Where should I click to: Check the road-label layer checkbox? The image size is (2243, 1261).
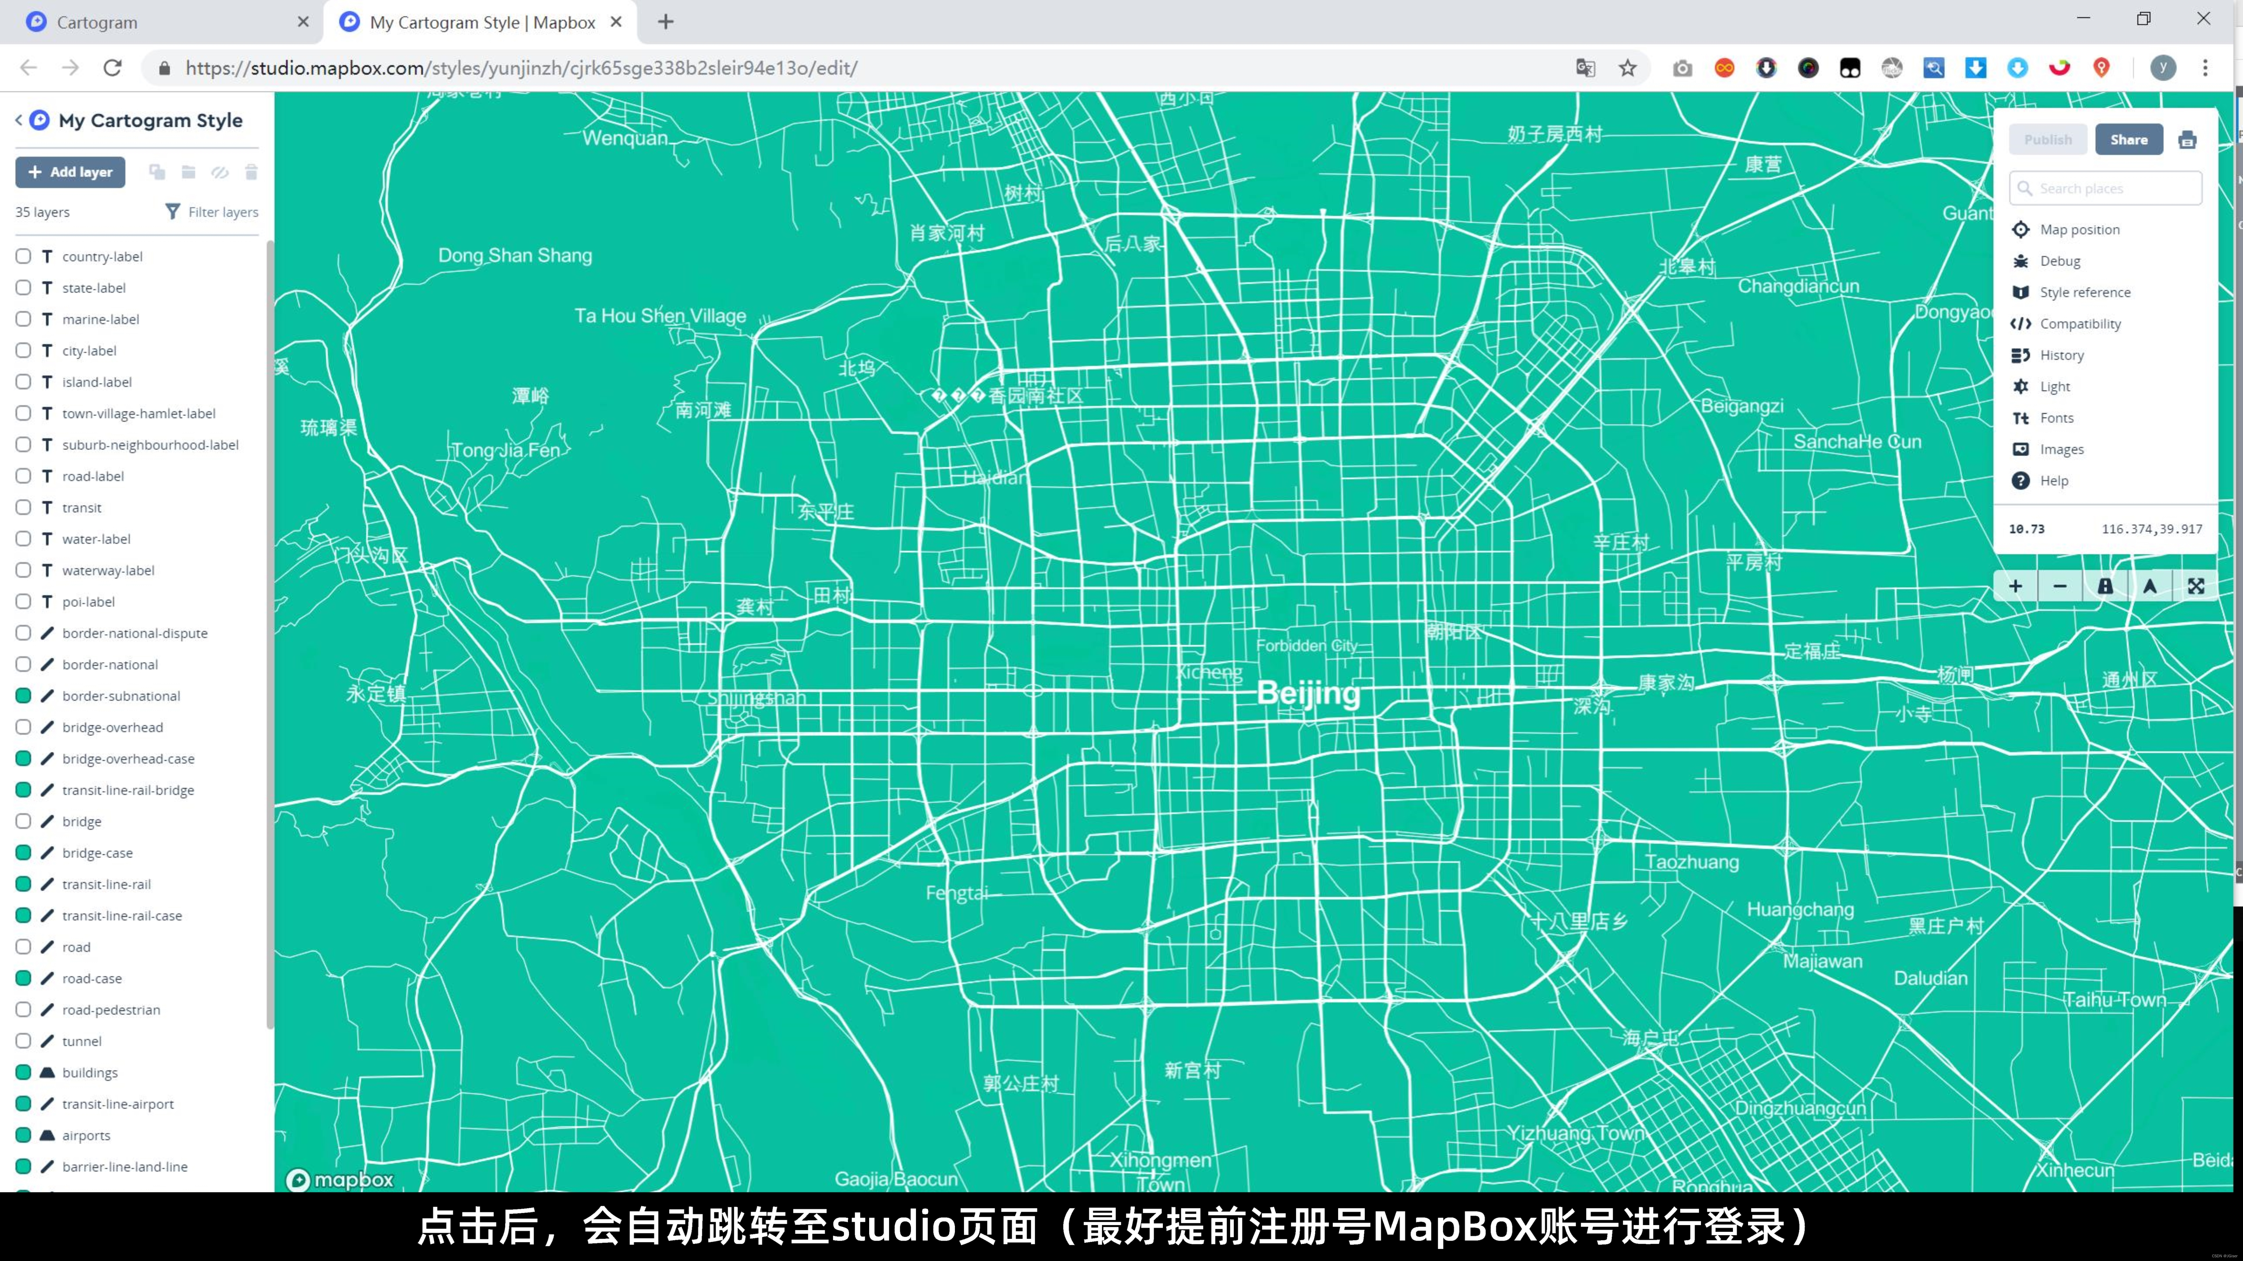pos(24,476)
